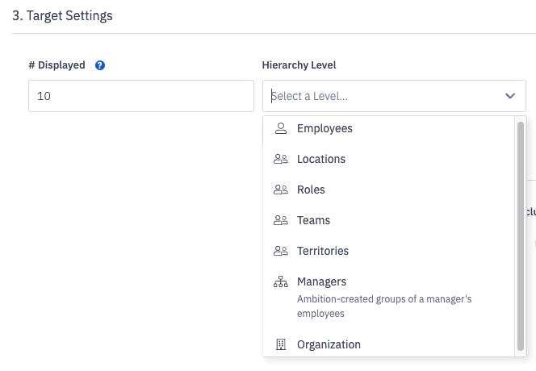Choose the Locations option
This screenshot has width=536, height=371.
[x=321, y=159]
